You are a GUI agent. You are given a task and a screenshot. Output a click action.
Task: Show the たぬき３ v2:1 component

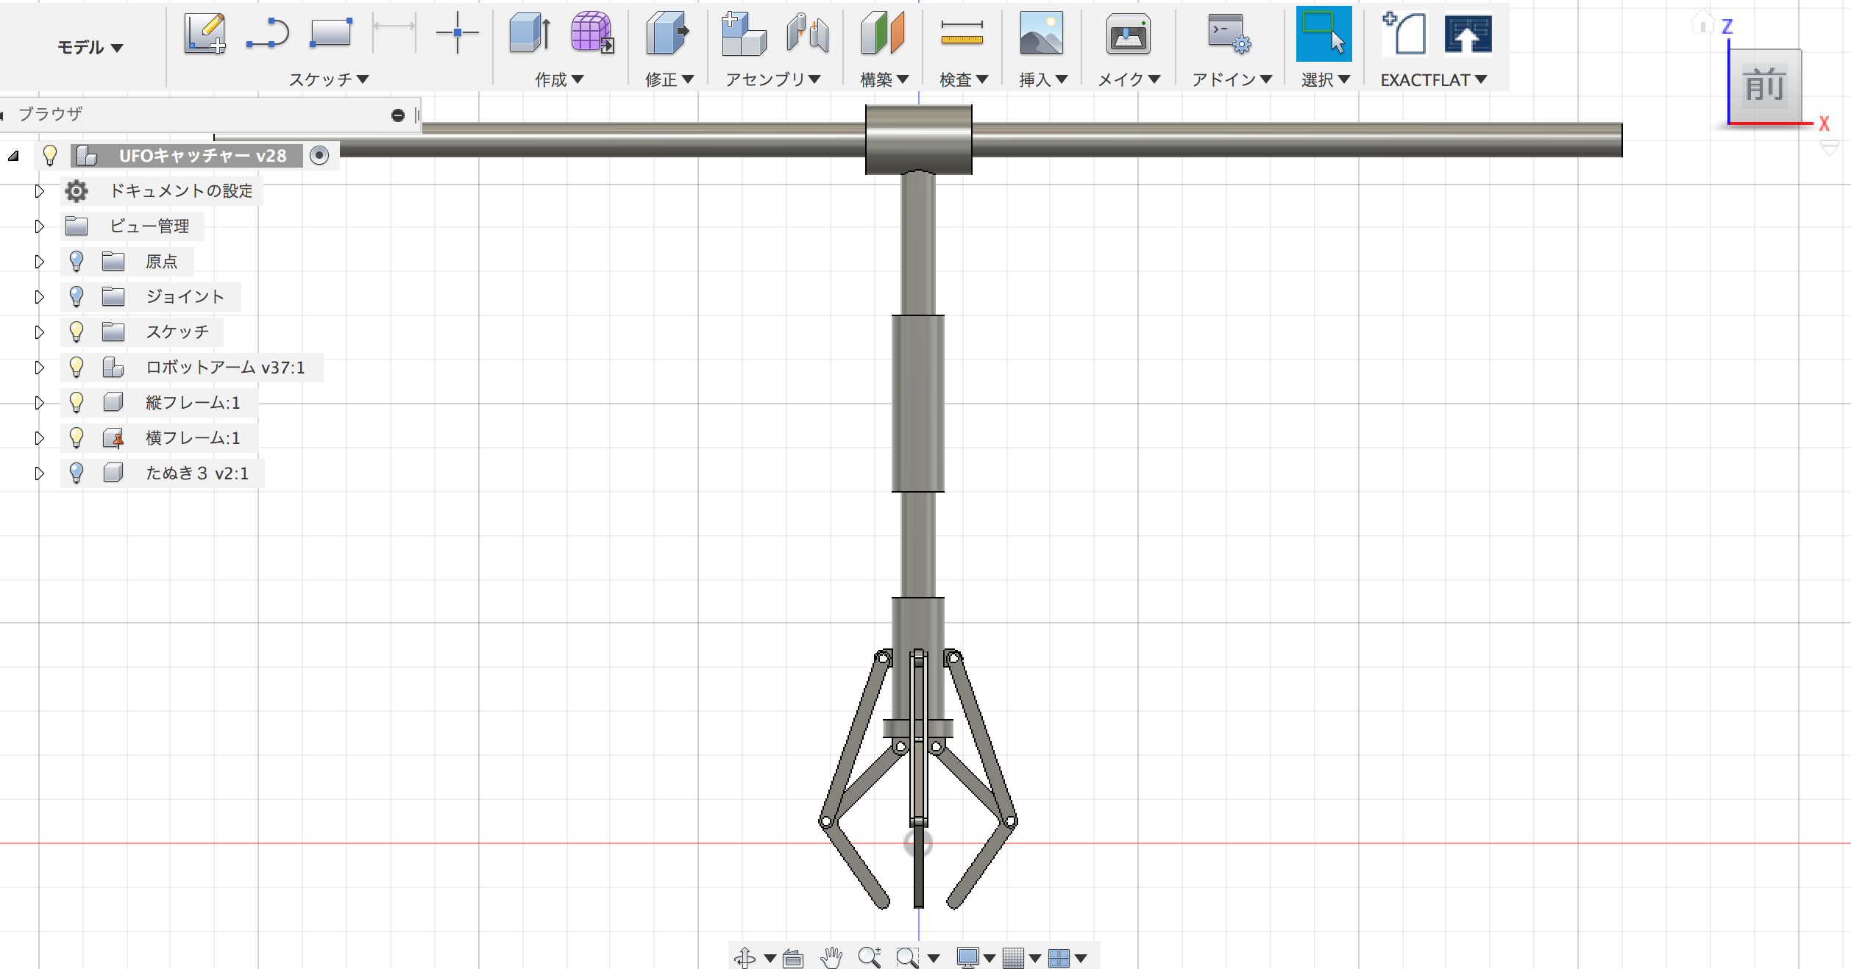coord(77,473)
